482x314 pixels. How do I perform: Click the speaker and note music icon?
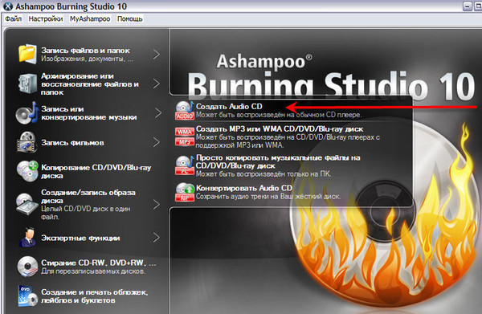pyautogui.click(x=27, y=112)
